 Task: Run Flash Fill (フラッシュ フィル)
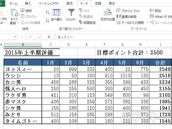tap(128, 11)
